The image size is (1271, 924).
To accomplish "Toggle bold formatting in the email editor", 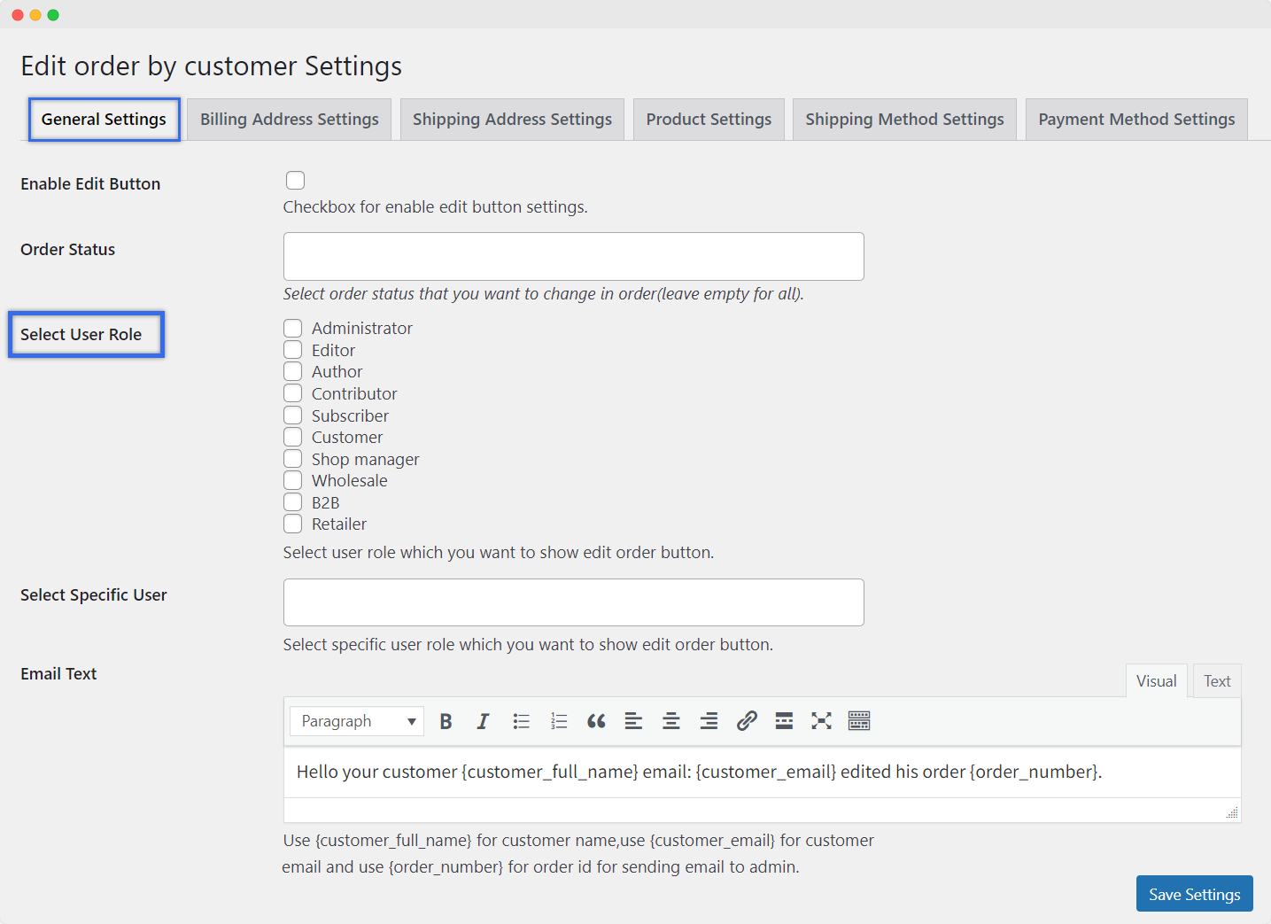I will pos(446,721).
